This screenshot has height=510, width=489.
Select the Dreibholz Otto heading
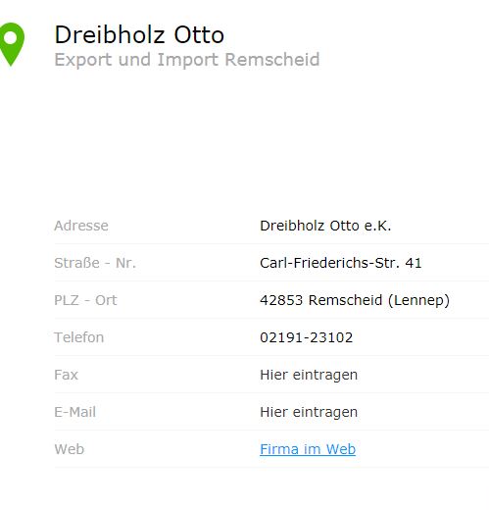139,34
